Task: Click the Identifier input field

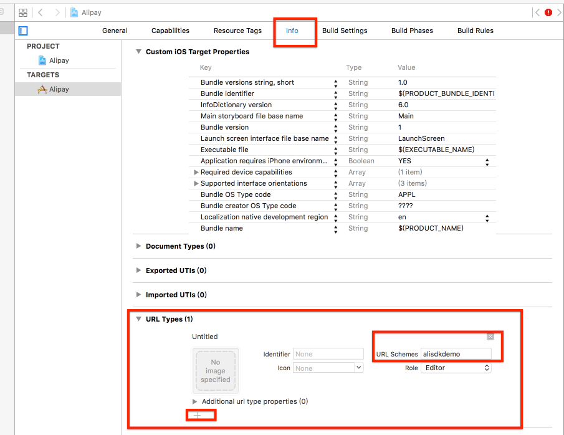Action: click(328, 354)
